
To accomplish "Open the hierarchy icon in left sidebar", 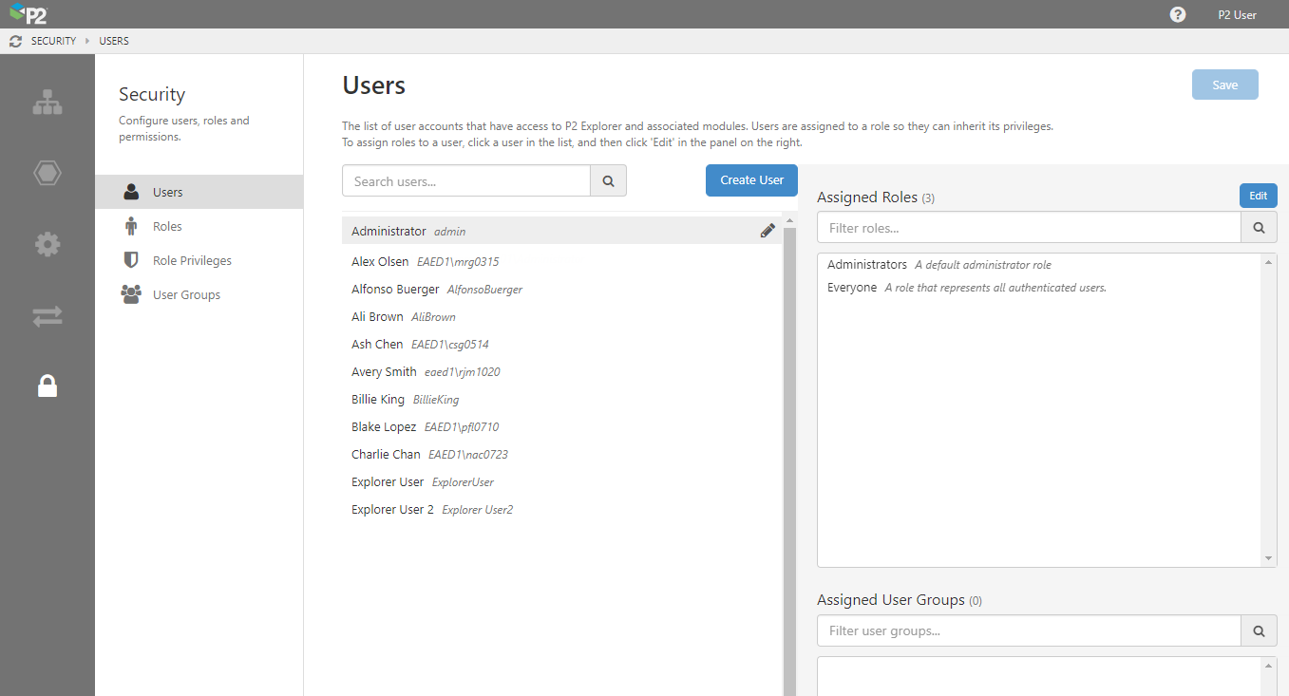I will (x=47, y=103).
